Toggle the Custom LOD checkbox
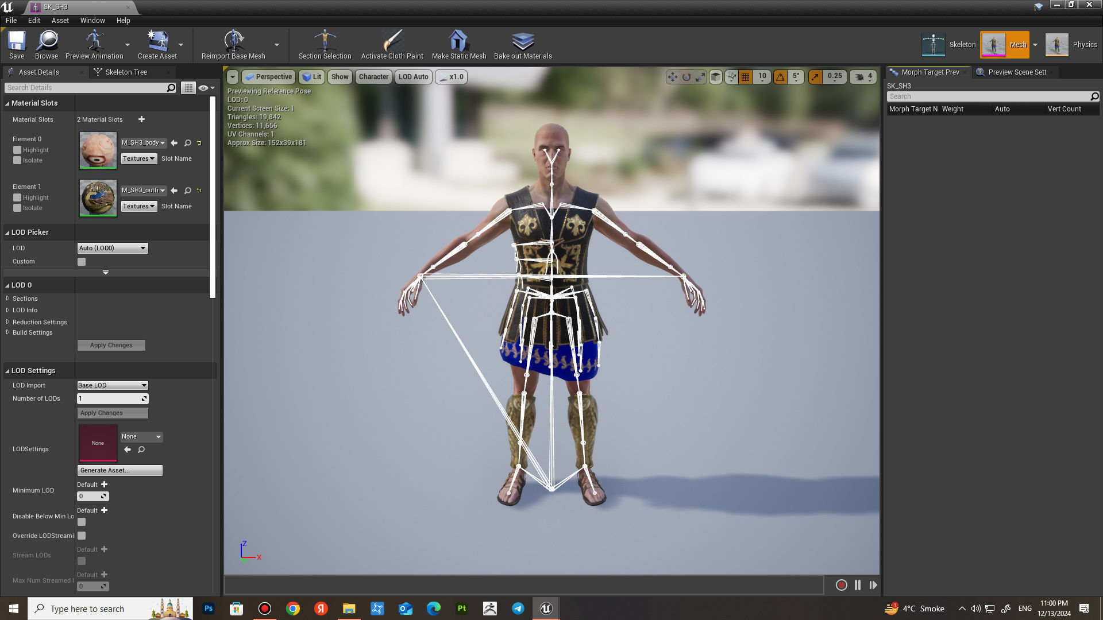Viewport: 1103px width, 620px height. 82,262
